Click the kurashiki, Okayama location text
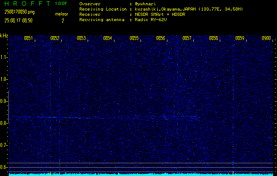The width and height of the screenshot is (277, 176). click(188, 9)
